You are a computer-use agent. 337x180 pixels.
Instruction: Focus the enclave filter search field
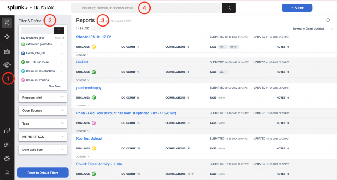click(37, 31)
